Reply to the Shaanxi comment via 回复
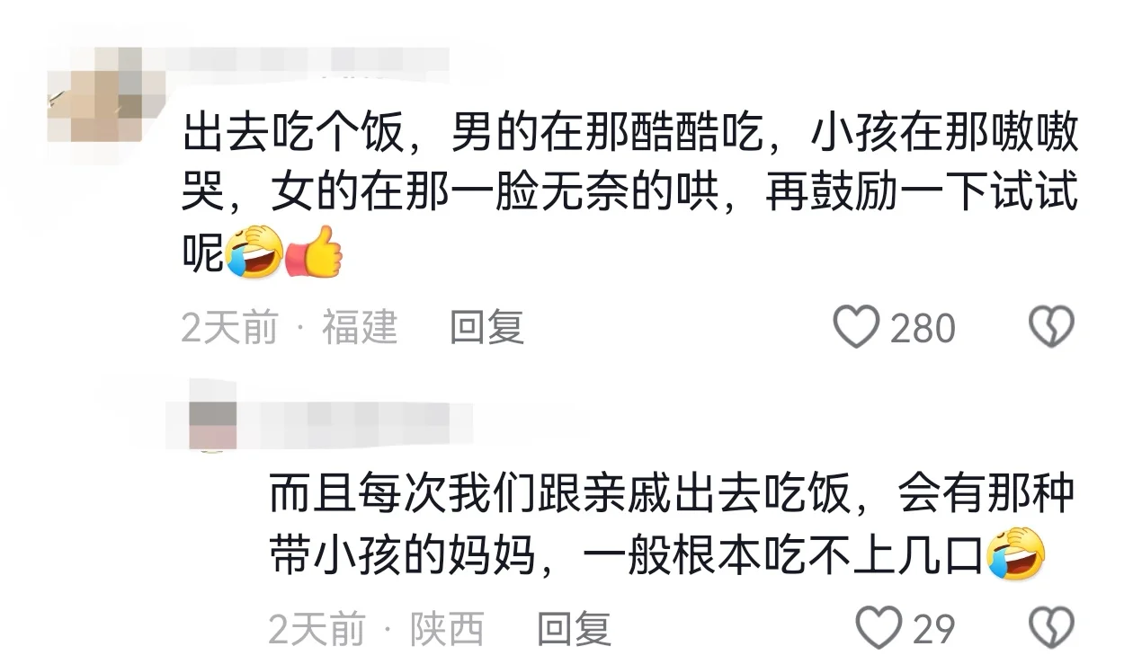1133x664 pixels. coord(574,629)
